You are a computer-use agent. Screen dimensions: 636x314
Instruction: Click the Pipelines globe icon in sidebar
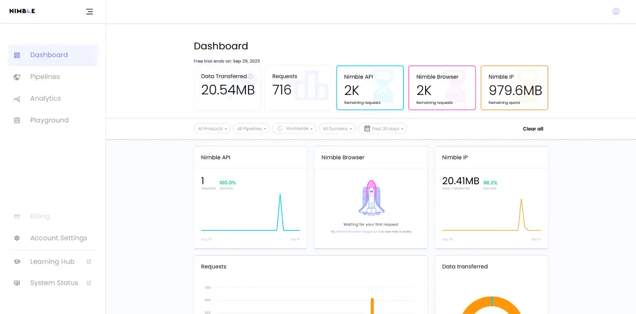pos(17,77)
